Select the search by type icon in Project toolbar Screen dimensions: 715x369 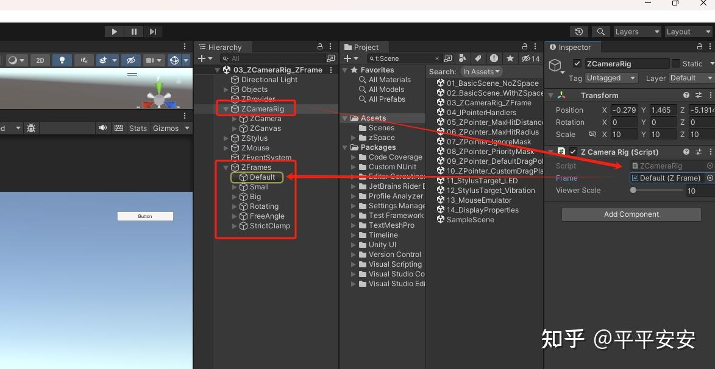pos(463,58)
